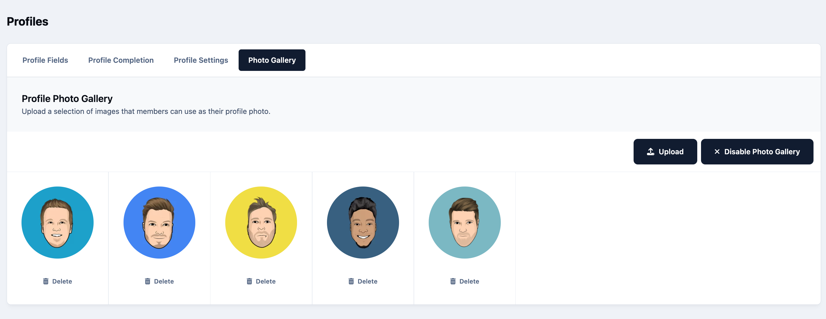Select the teal background avatar photo
This screenshot has width=826, height=319.
(57, 223)
